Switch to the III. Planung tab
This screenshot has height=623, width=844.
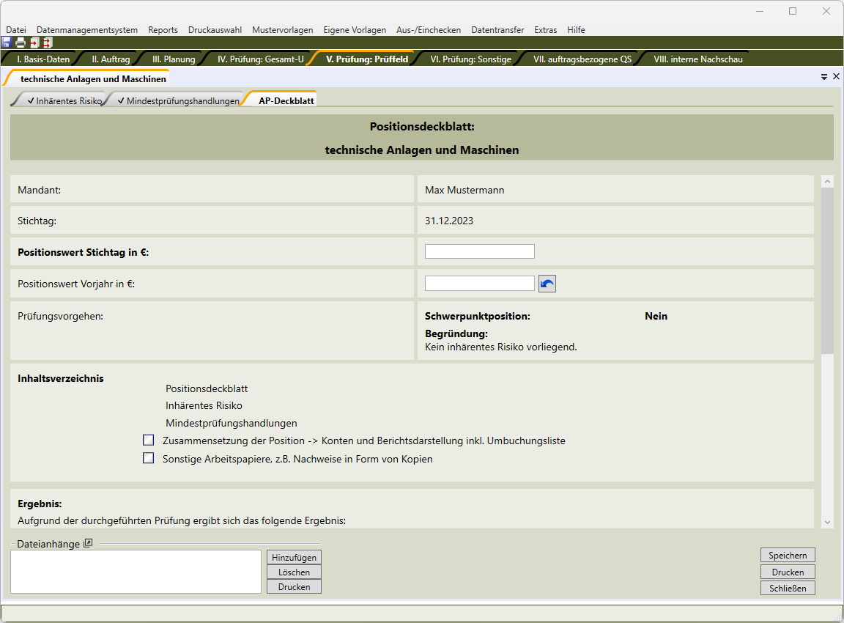[x=174, y=59]
